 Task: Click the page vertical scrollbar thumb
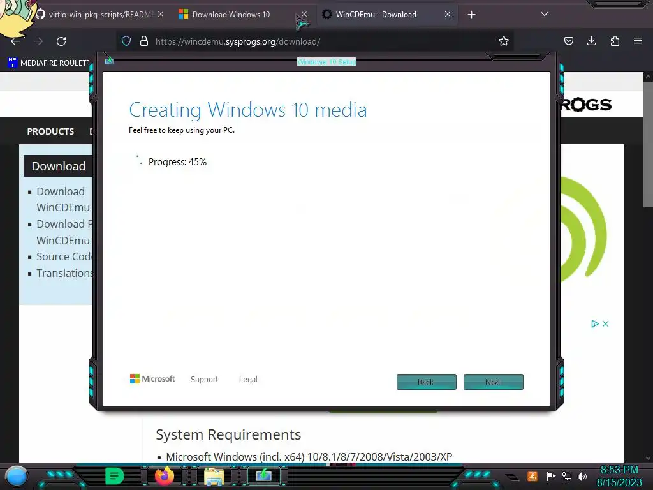click(648, 144)
